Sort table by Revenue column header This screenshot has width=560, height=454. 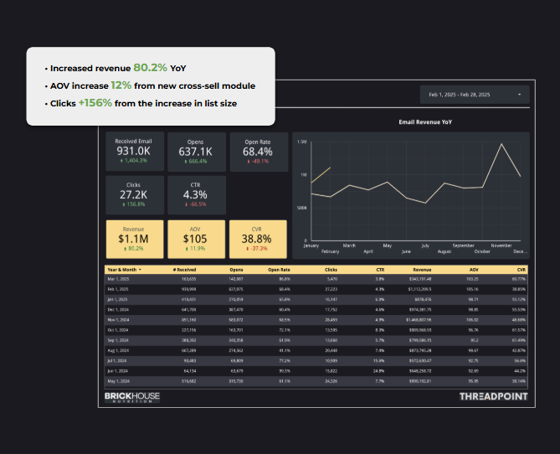tap(420, 270)
